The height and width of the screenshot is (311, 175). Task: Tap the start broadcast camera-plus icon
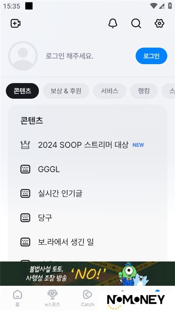(16, 23)
